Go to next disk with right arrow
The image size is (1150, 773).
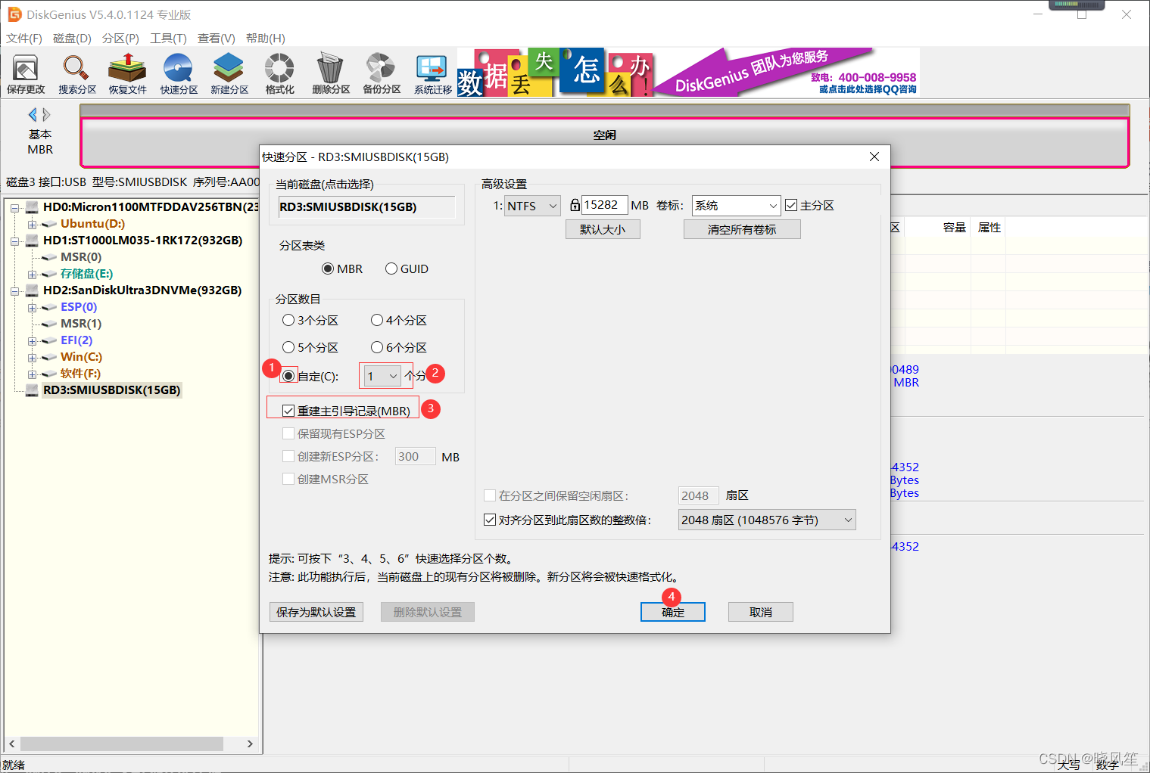click(x=46, y=115)
